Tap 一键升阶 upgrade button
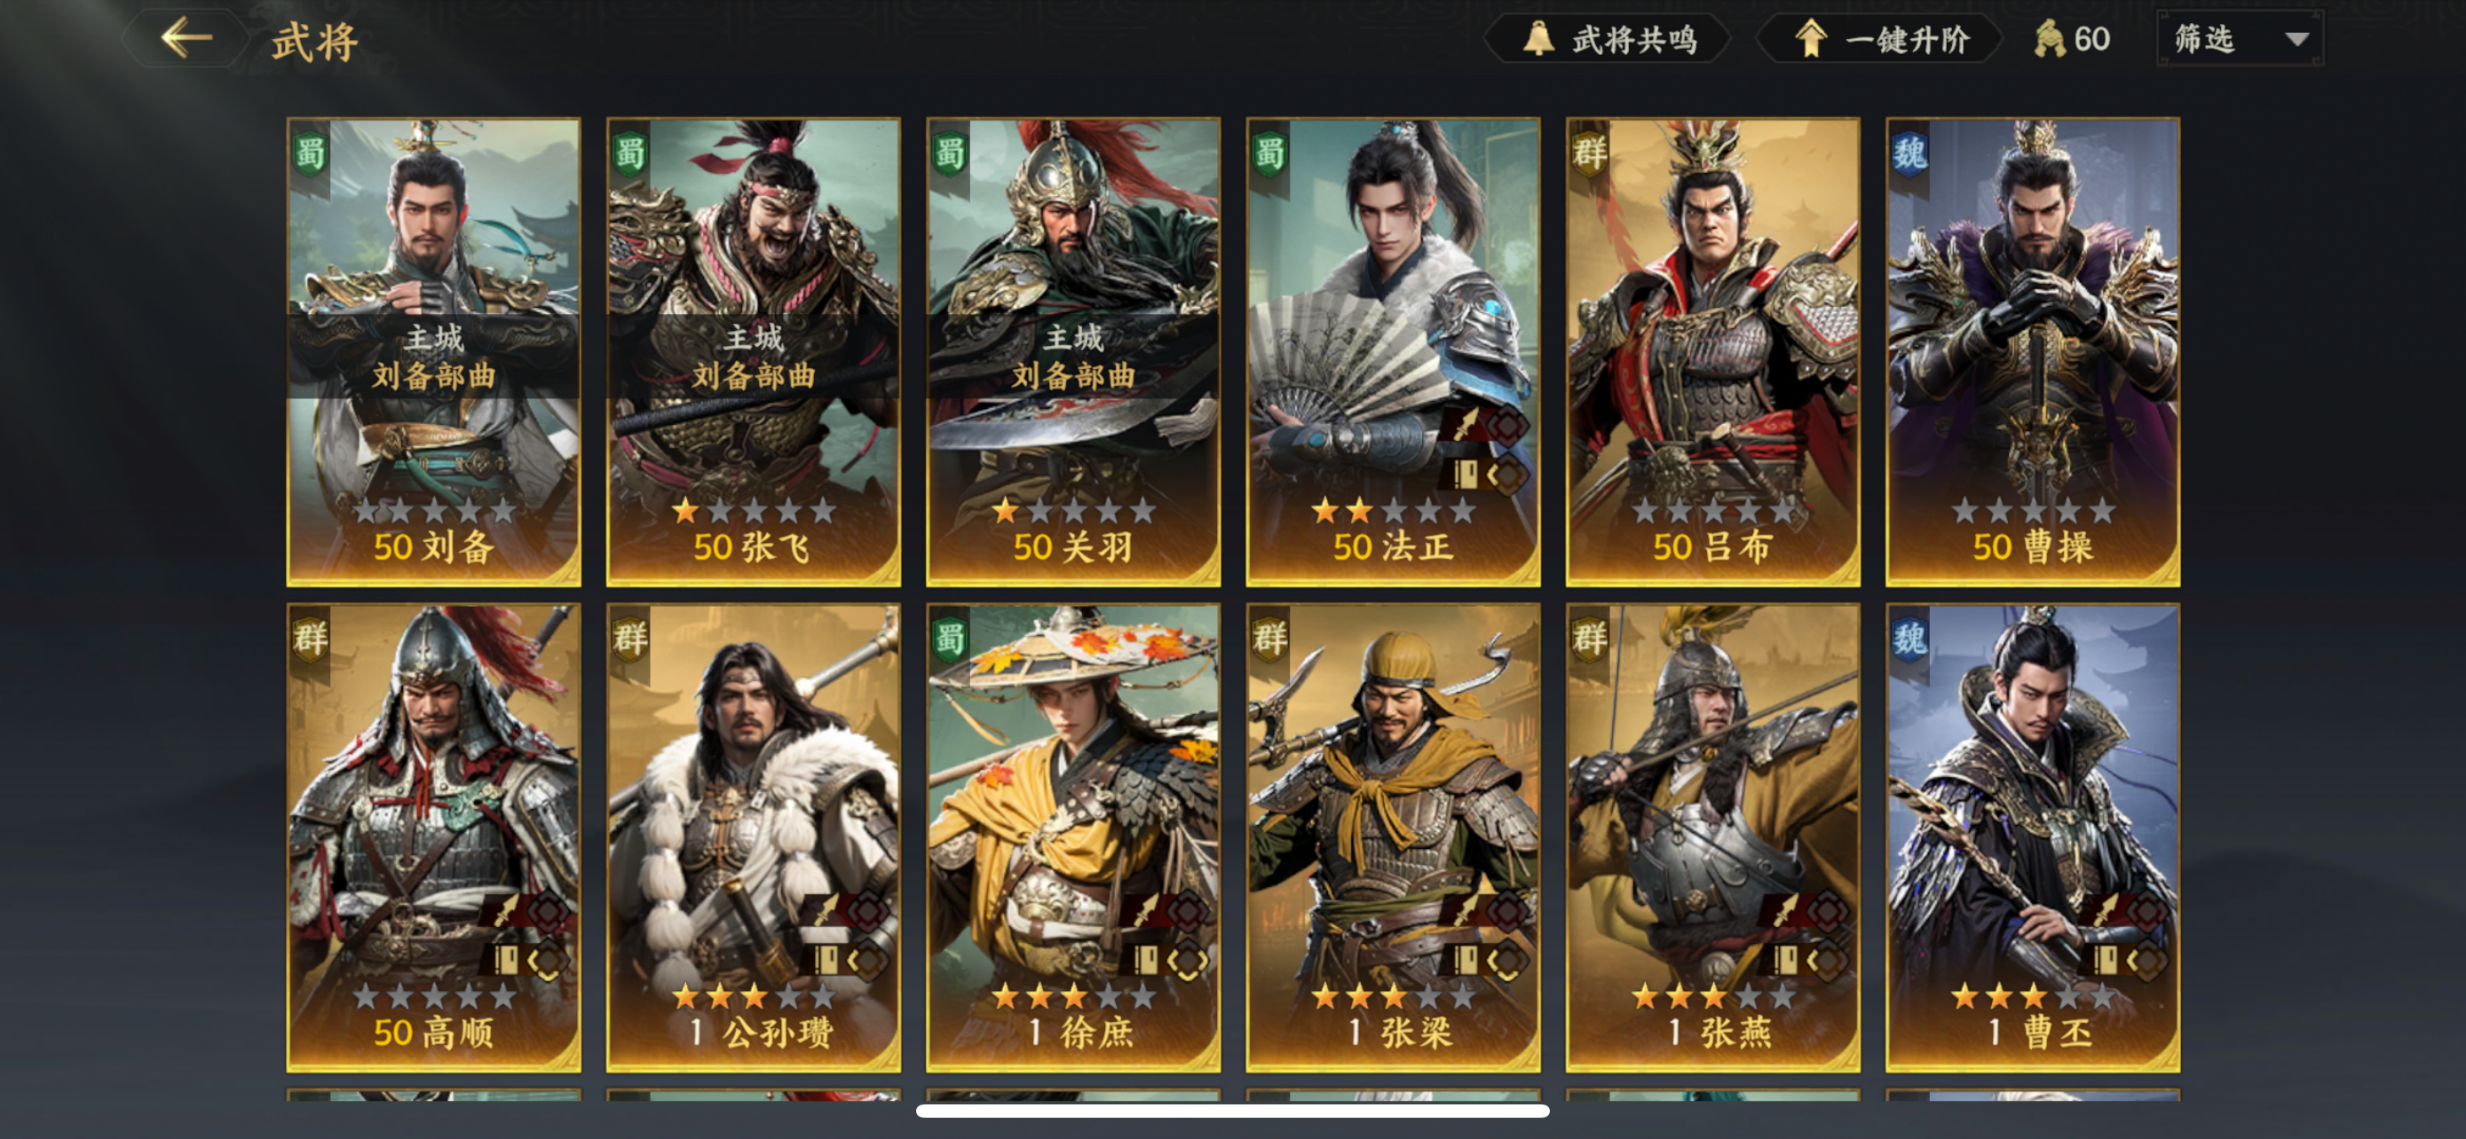Screen dimensions: 2466x1139 point(1879,39)
